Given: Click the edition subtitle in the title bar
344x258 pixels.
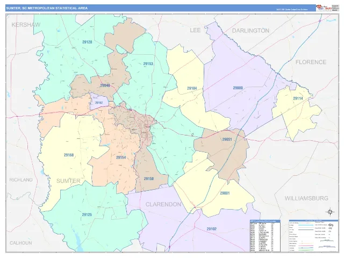Looking at the screenshot, I should (292, 10).
